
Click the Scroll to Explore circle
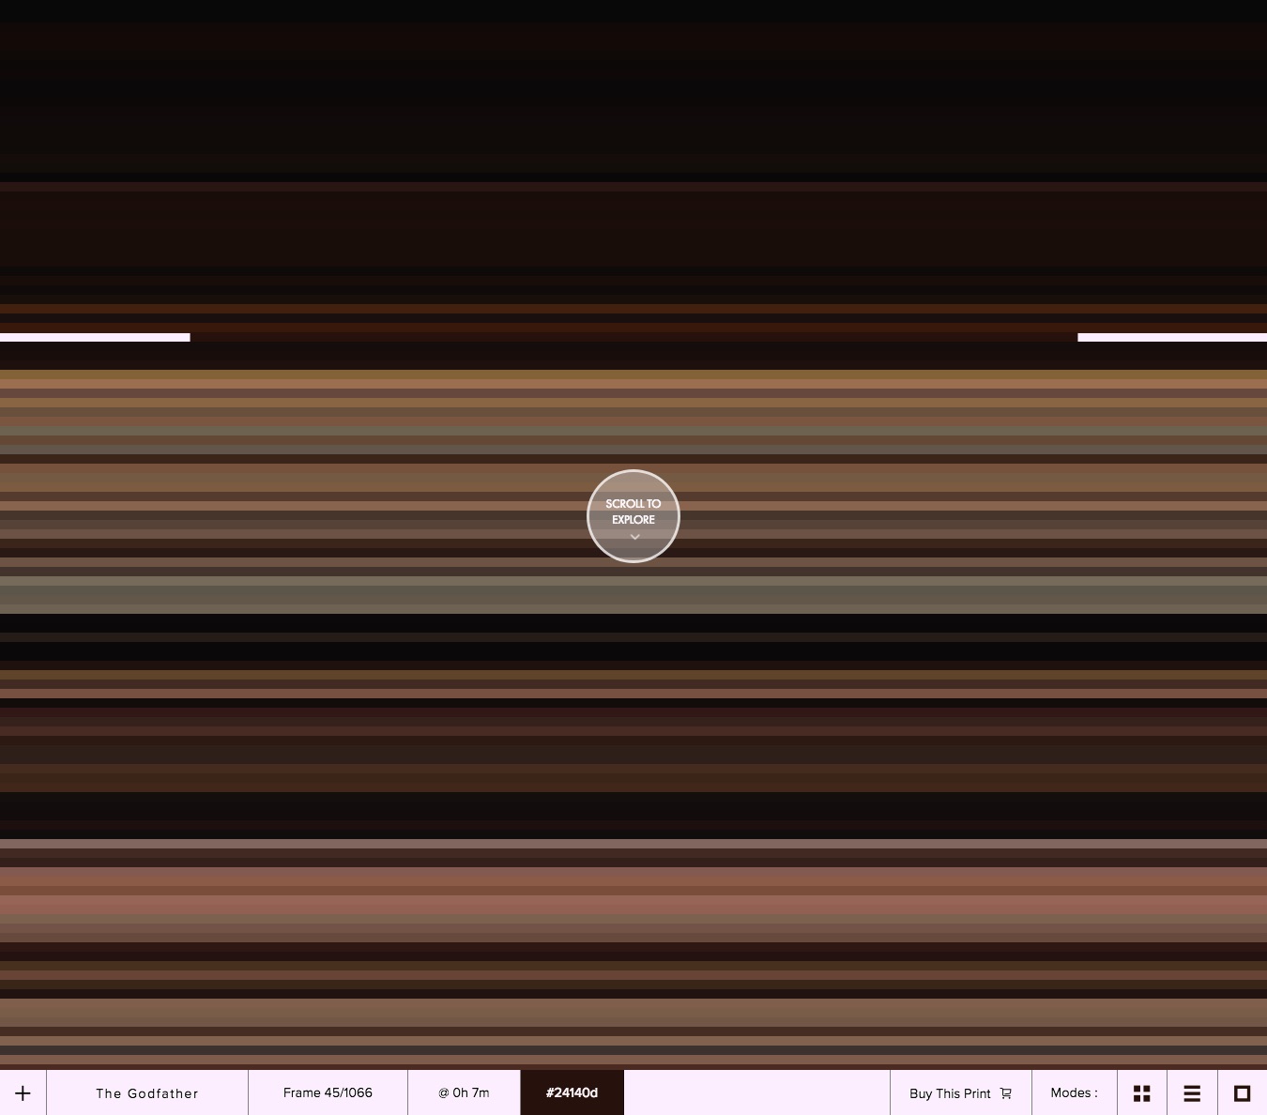click(x=633, y=516)
